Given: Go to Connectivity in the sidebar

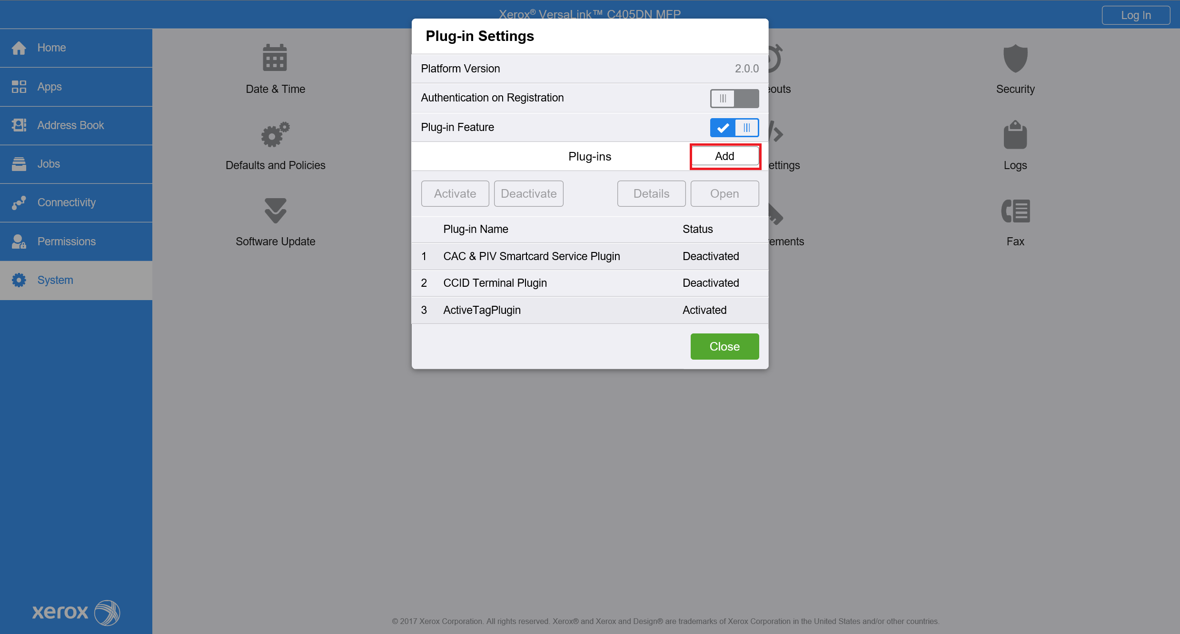Looking at the screenshot, I should tap(66, 202).
